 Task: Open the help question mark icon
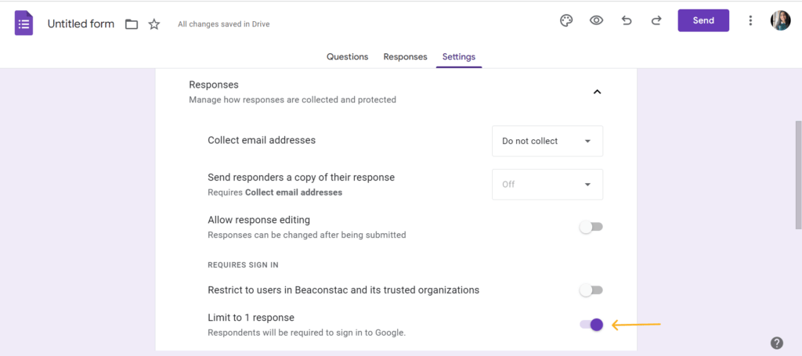[776, 343]
